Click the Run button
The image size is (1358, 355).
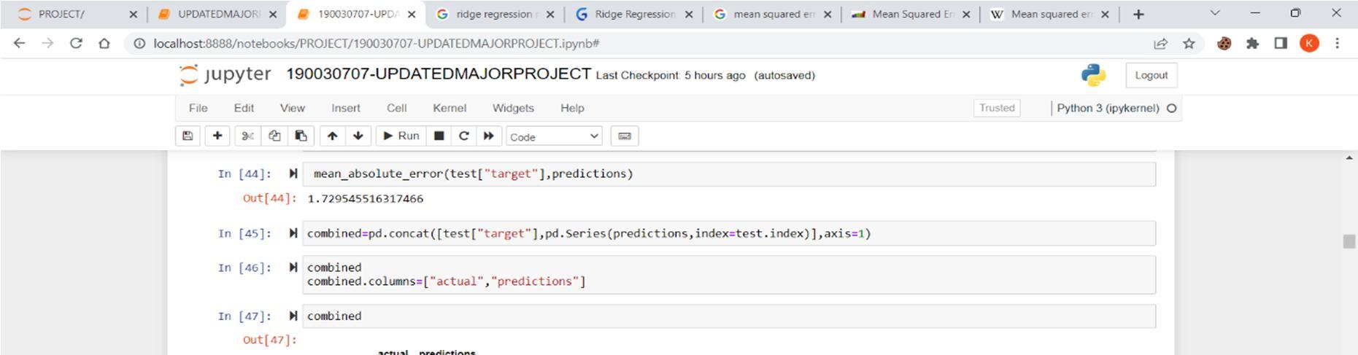pos(401,136)
